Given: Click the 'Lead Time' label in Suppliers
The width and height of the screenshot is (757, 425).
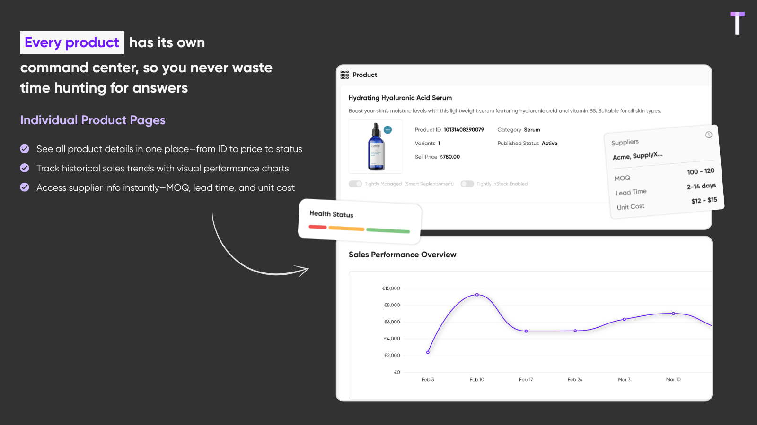Looking at the screenshot, I should (x=631, y=192).
